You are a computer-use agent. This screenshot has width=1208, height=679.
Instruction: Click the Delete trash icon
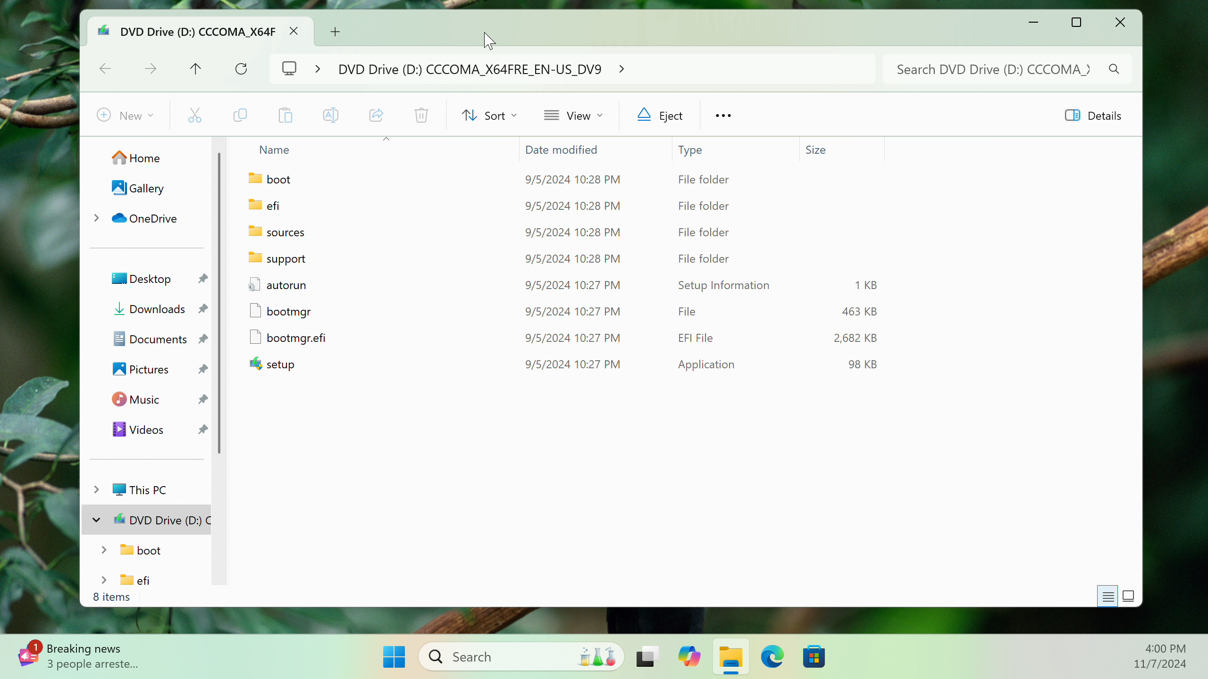421,116
